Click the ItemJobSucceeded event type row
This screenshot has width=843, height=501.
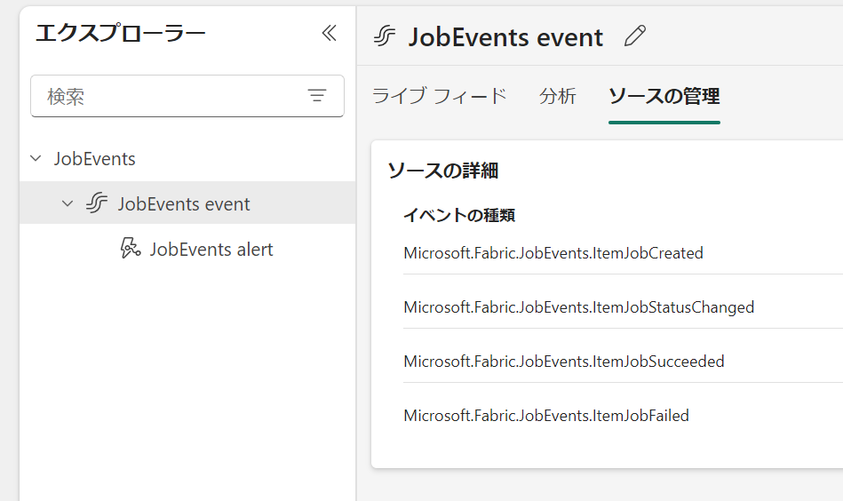click(x=623, y=362)
